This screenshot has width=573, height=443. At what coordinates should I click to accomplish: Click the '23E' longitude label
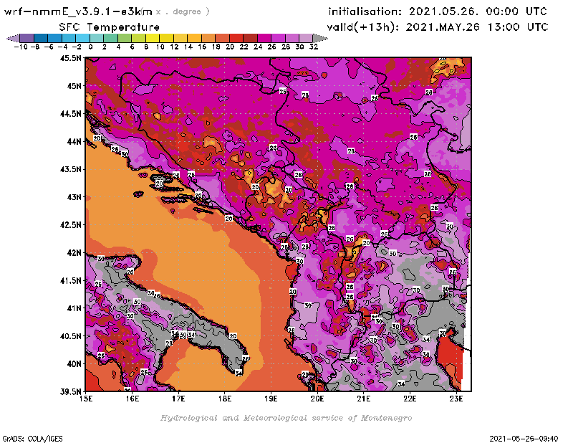click(x=456, y=399)
